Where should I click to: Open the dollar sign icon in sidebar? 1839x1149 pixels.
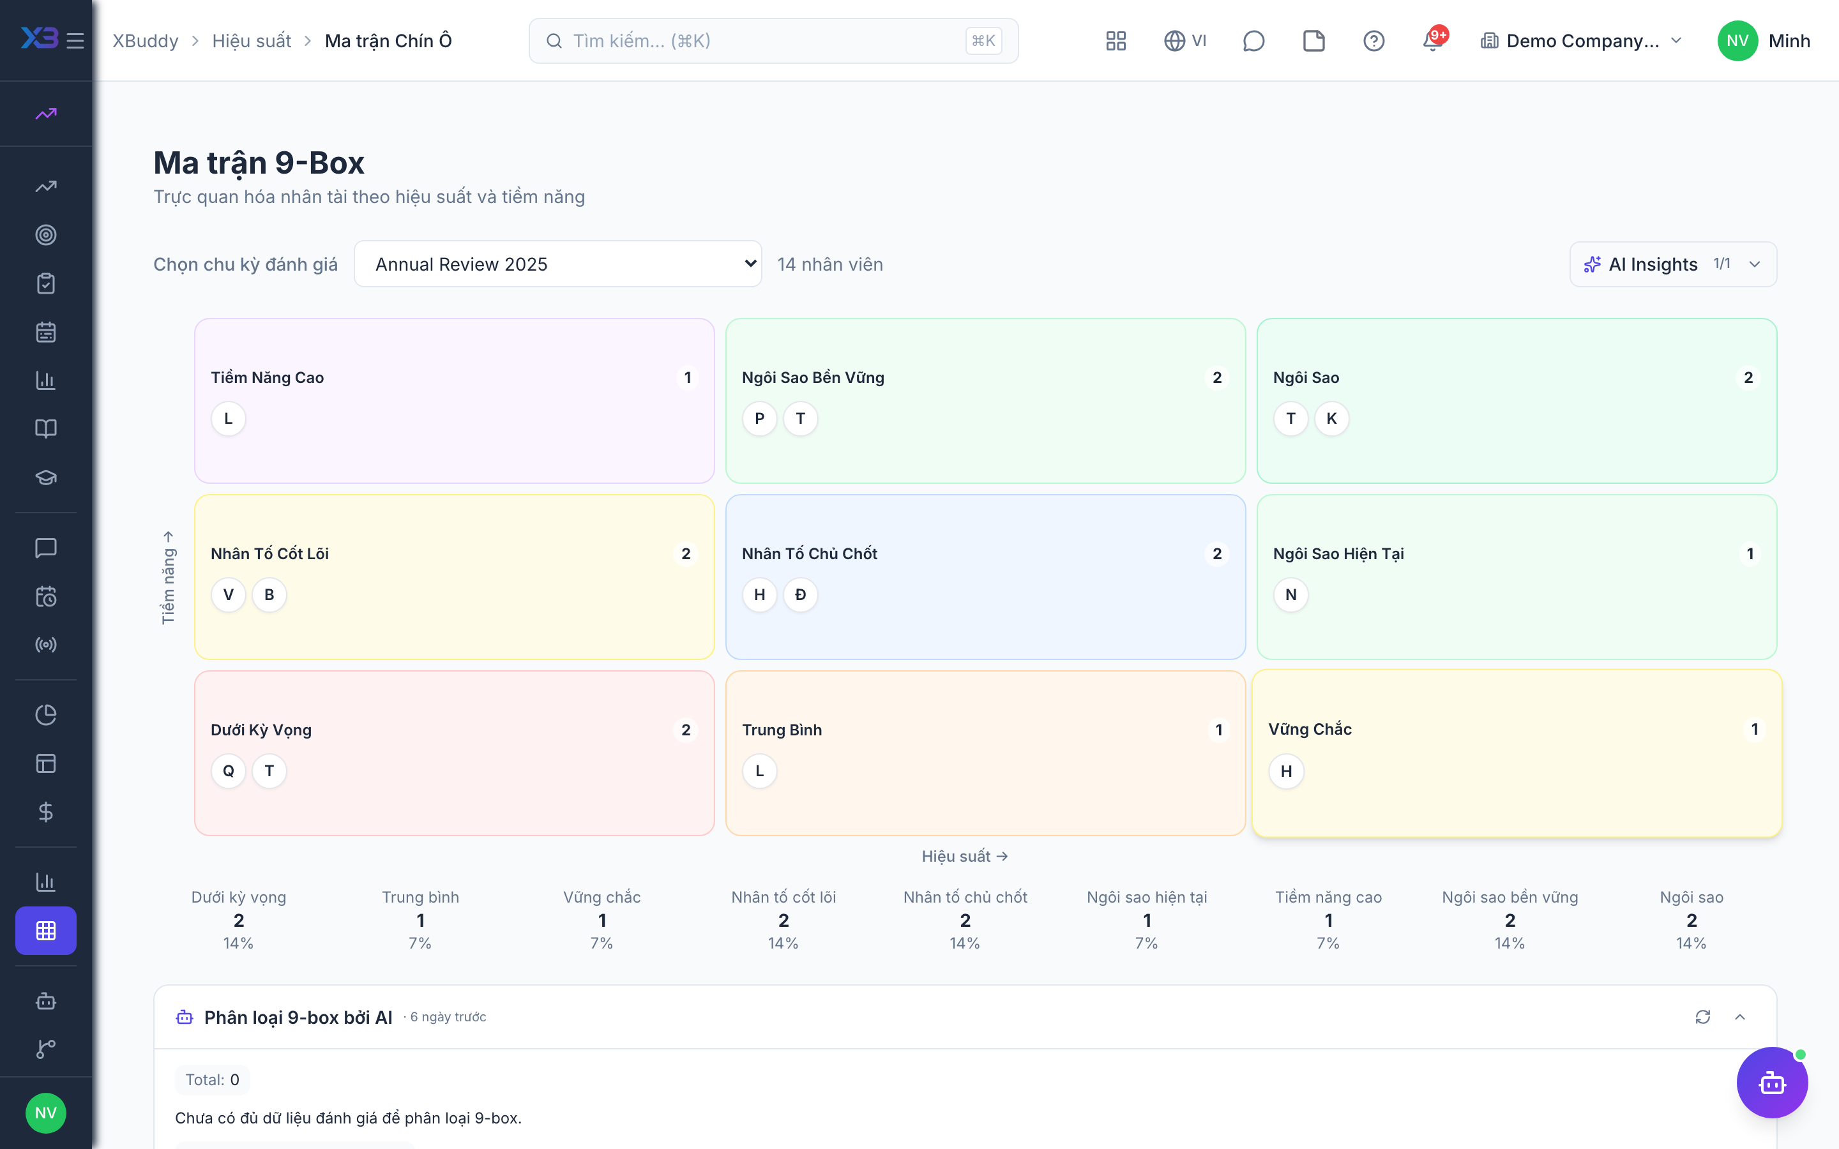(45, 811)
